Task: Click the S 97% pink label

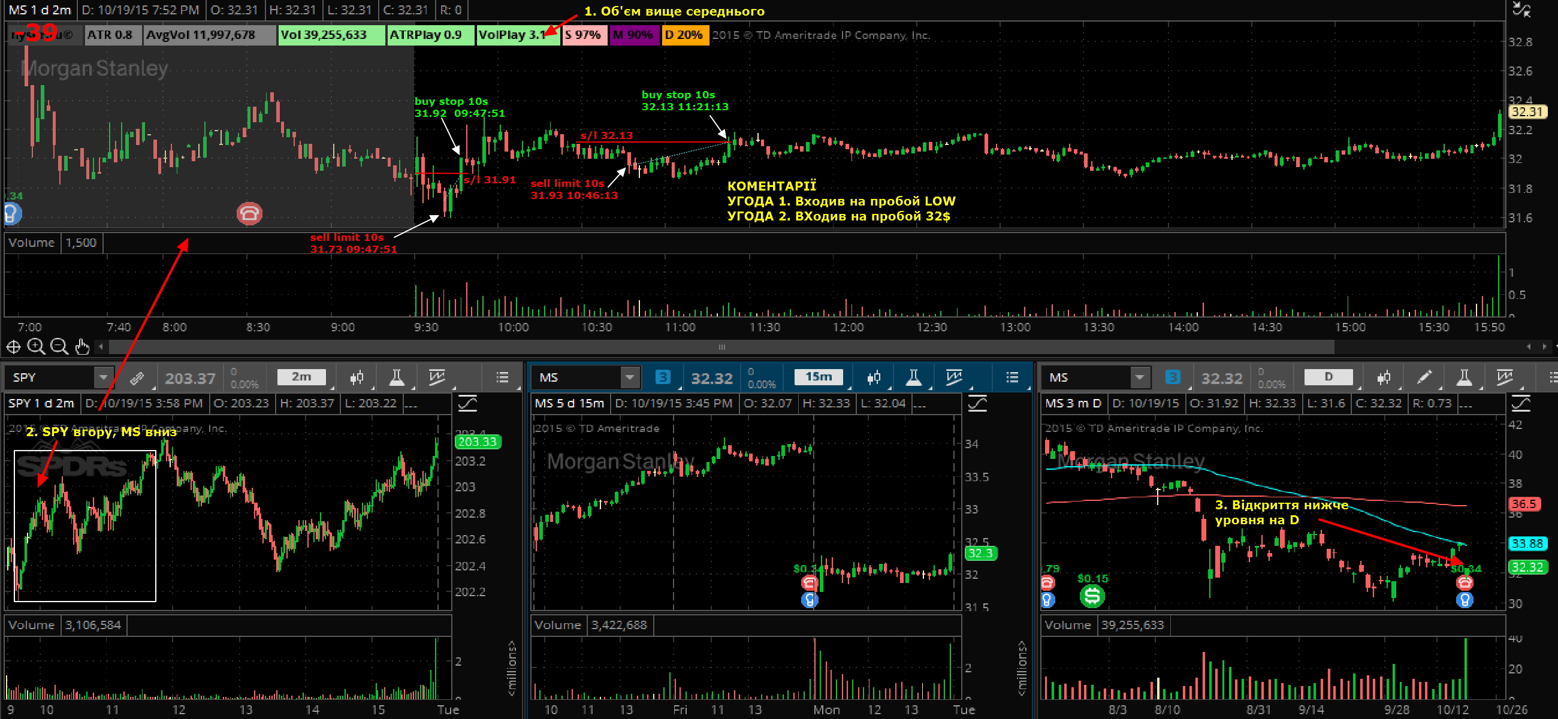Action: pos(584,35)
